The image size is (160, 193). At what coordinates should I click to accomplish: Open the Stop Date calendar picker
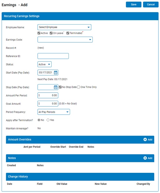pos(56,87)
